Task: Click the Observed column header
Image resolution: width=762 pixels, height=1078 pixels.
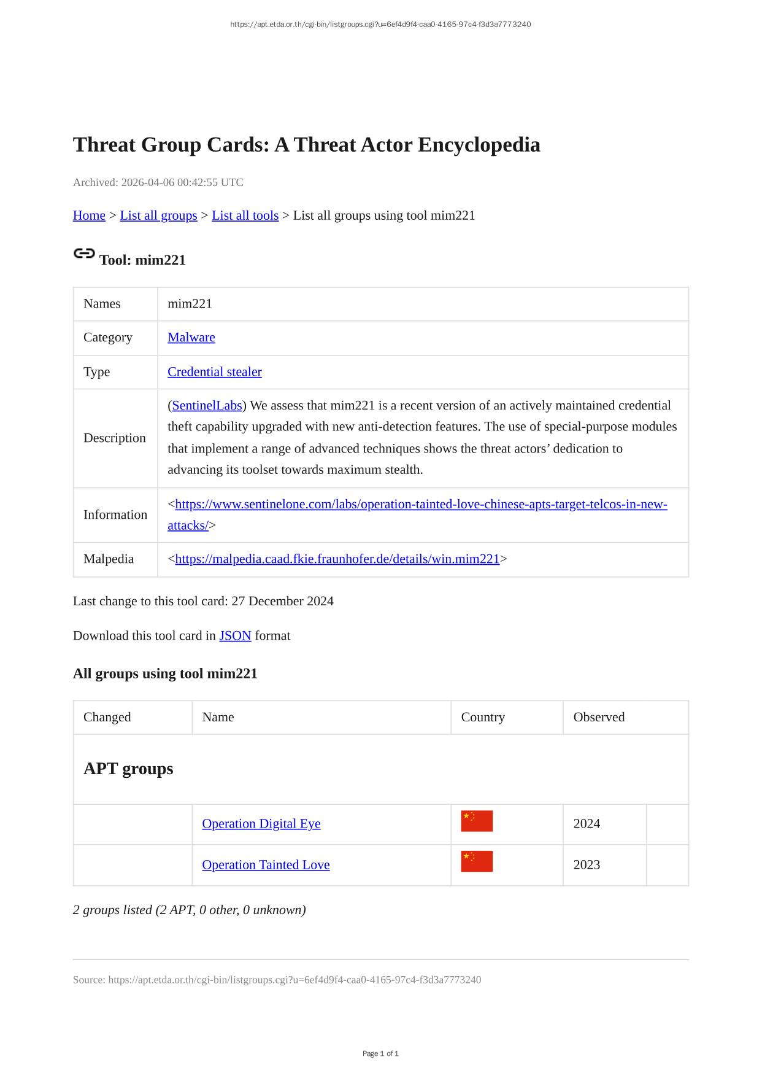Action: (599, 718)
